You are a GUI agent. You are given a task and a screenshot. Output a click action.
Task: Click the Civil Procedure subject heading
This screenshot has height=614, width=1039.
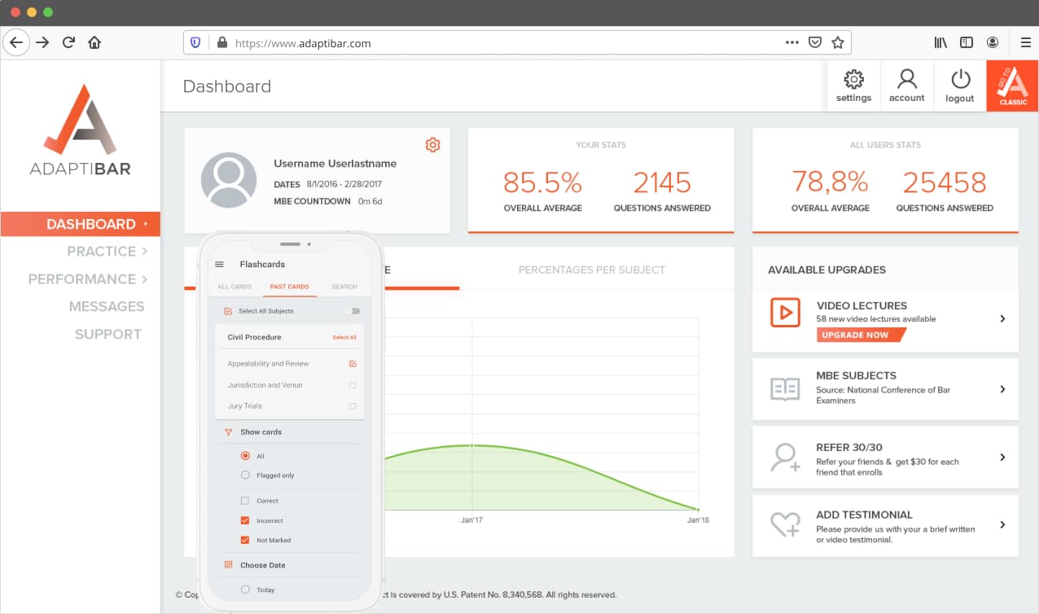[254, 337]
